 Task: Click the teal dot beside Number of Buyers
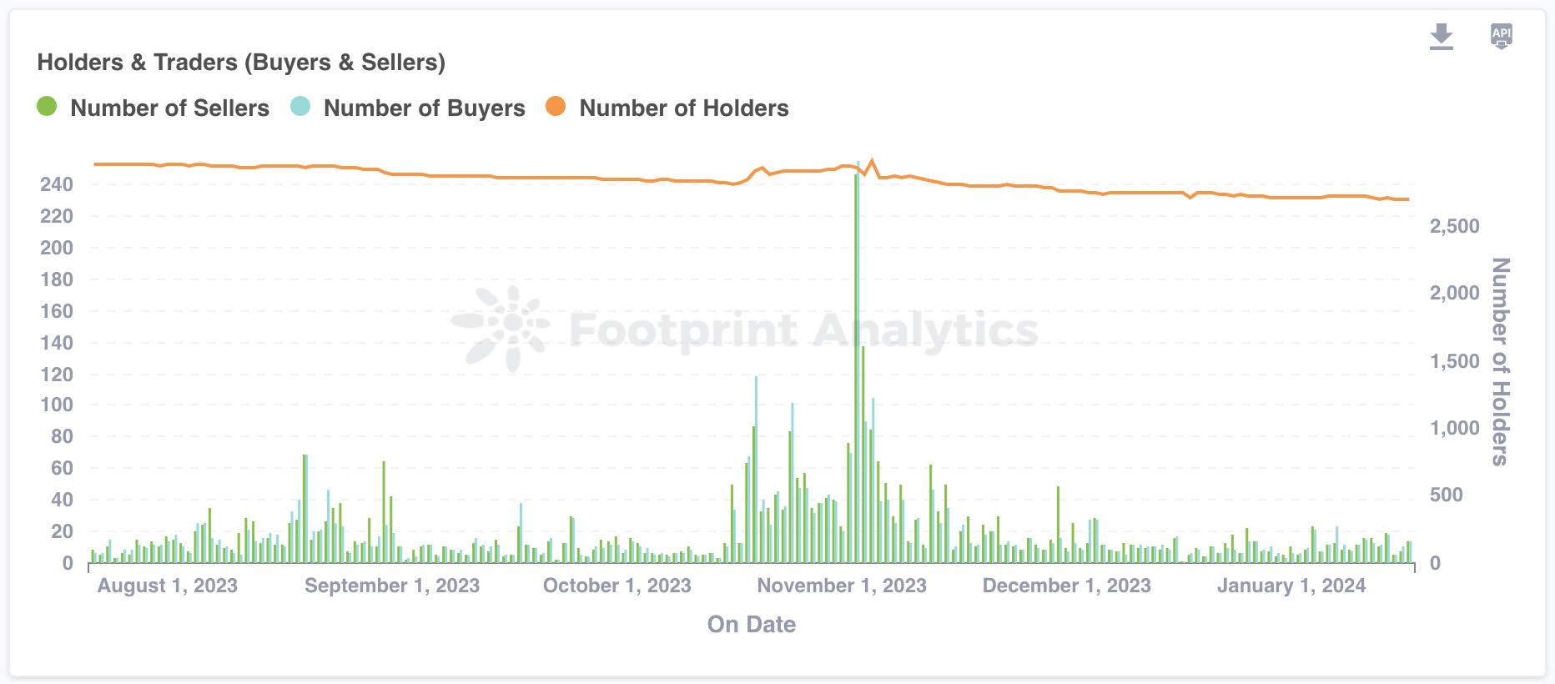(300, 107)
